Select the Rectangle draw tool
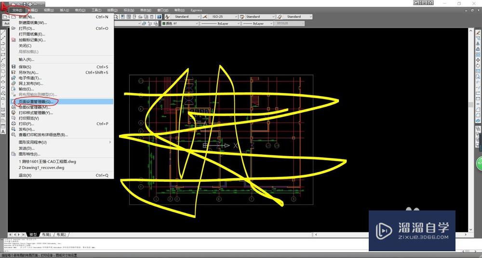482x258 pixels. pyautogui.click(x=3, y=55)
